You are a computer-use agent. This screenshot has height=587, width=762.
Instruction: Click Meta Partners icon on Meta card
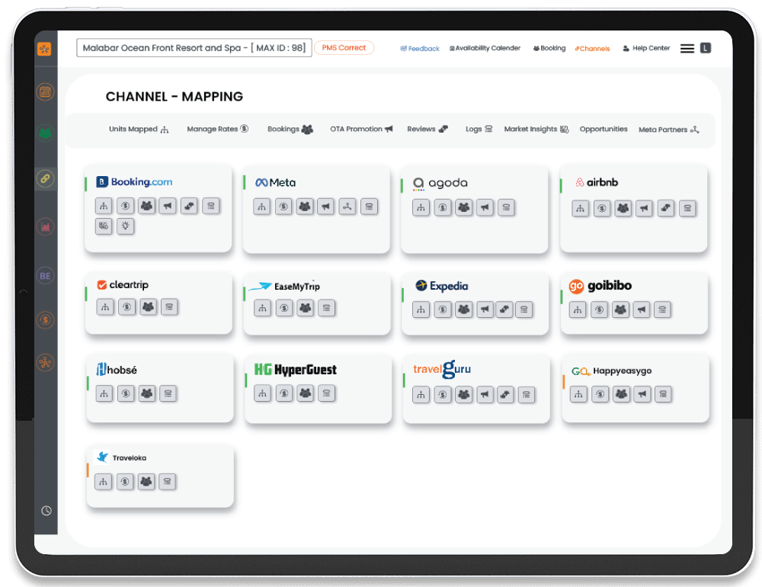pos(347,207)
